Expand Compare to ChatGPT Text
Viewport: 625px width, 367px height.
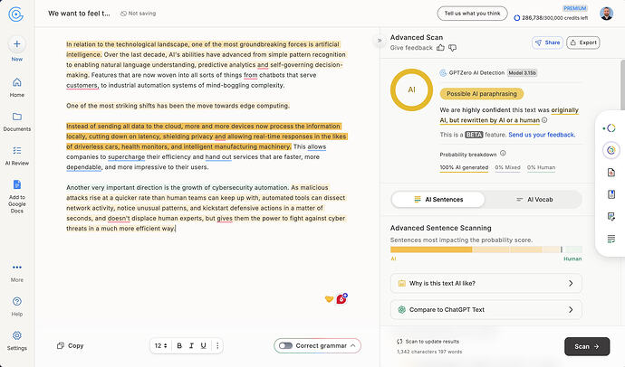tap(486, 309)
